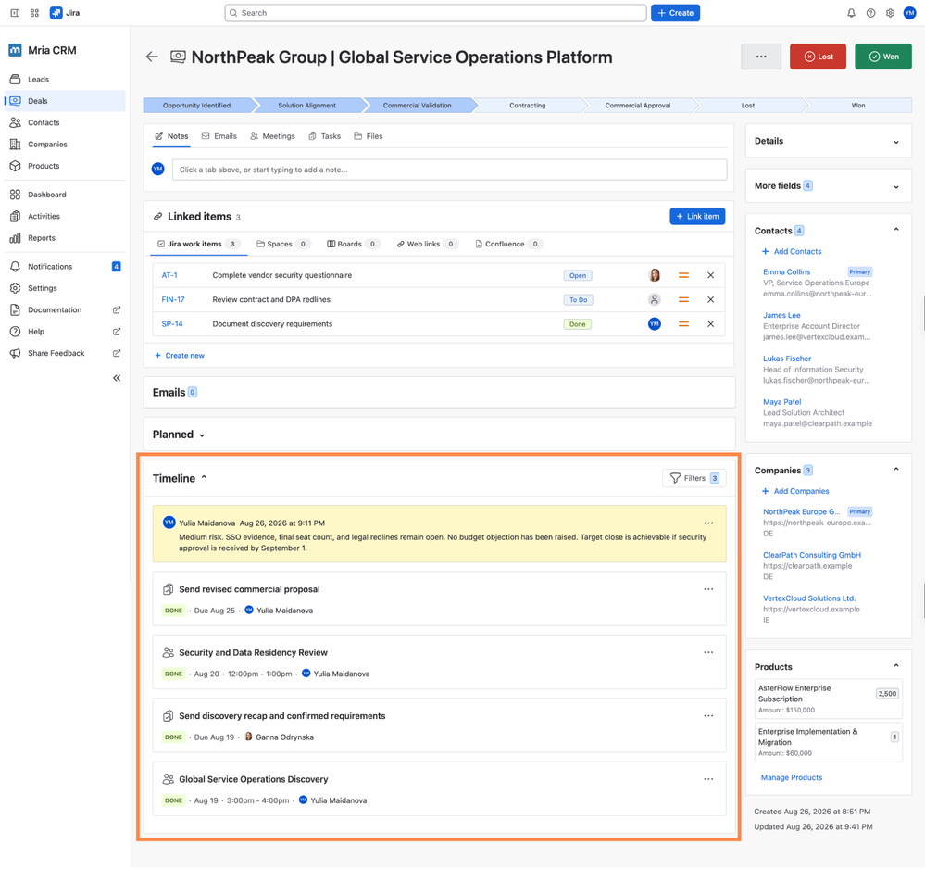Screen dimensions: 925x869
Task: Mark the deal as Won
Action: click(883, 57)
